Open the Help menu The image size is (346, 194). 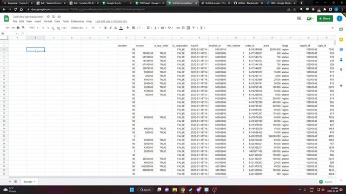[89, 22]
